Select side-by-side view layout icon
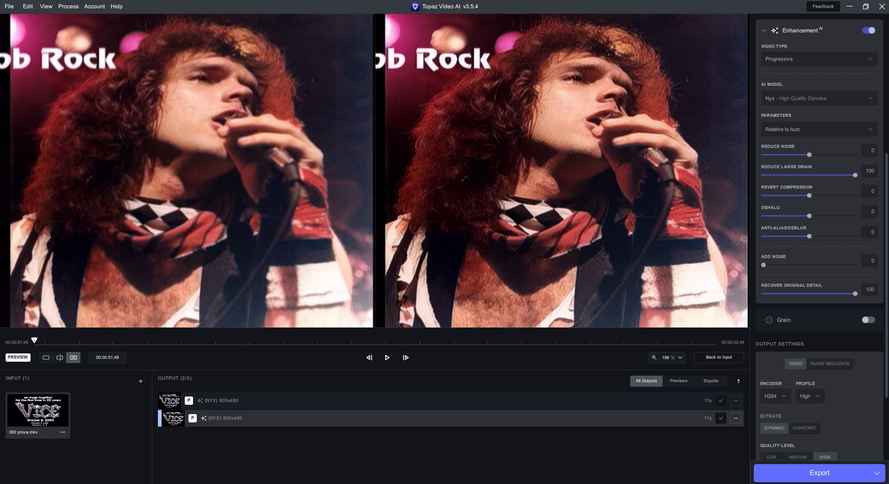The height and width of the screenshot is (484, 889). point(73,358)
